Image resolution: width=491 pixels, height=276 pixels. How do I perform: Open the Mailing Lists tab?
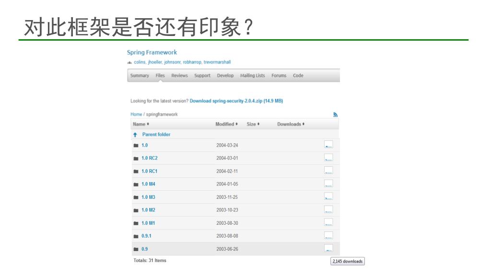pyautogui.click(x=252, y=76)
